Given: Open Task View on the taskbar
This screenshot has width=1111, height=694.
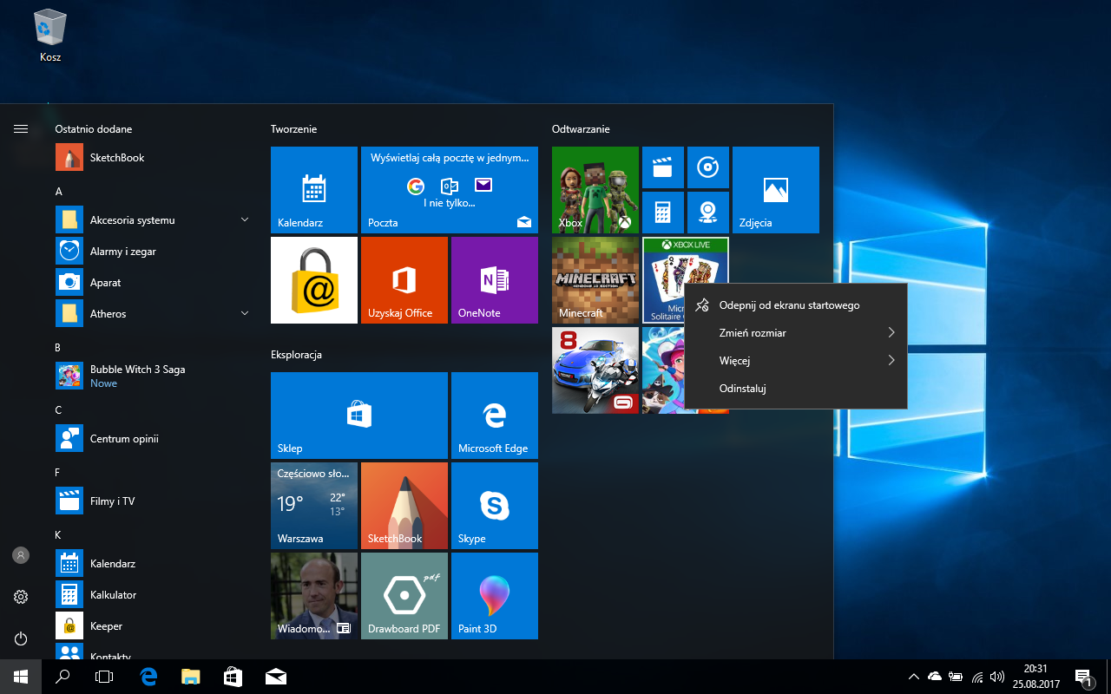Looking at the screenshot, I should (x=104, y=677).
